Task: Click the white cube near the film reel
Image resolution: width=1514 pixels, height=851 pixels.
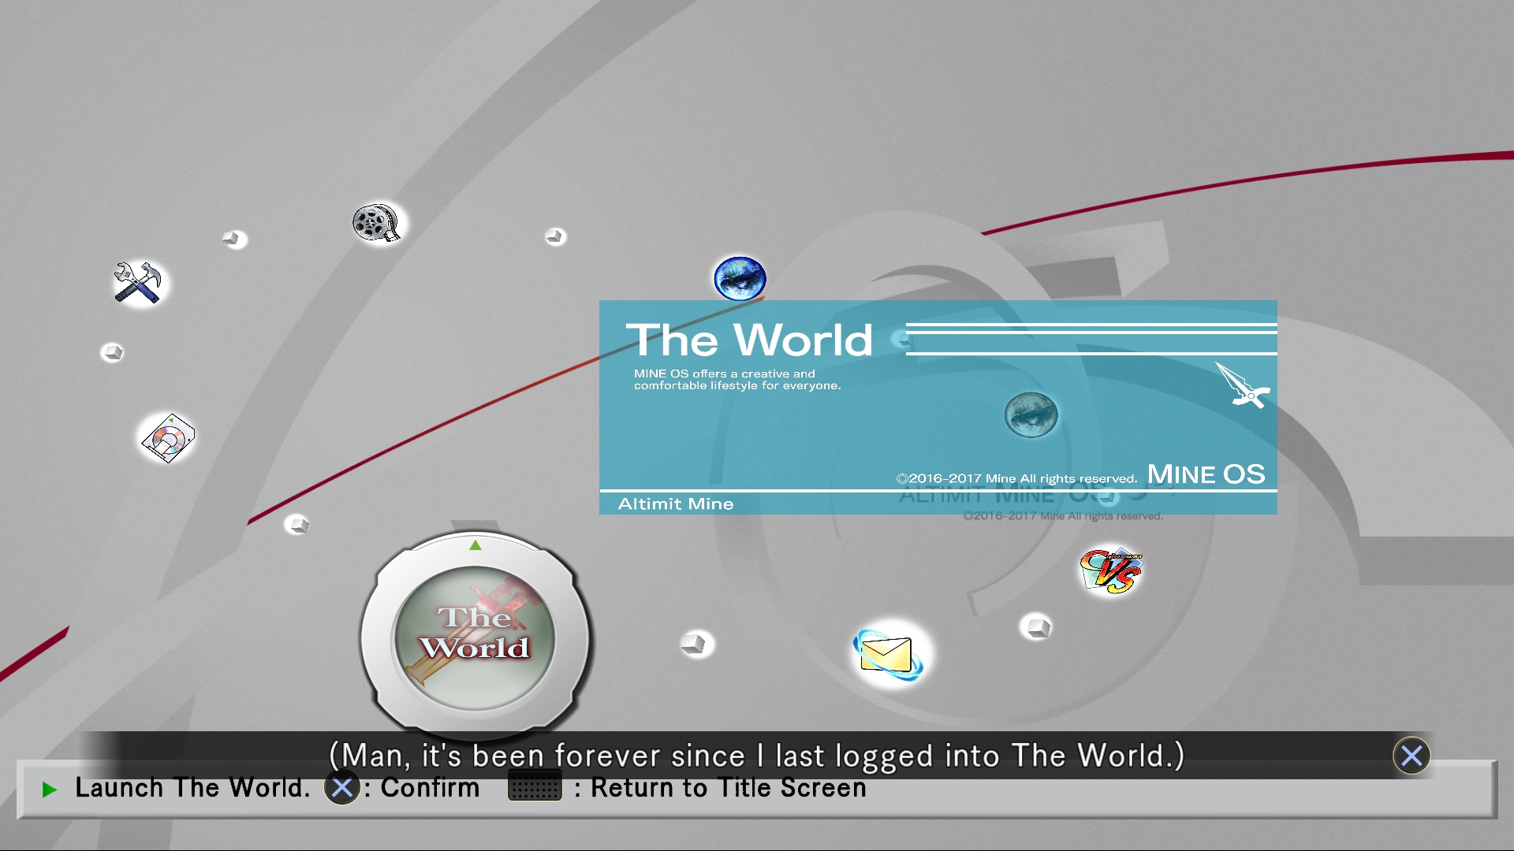Action: click(233, 238)
